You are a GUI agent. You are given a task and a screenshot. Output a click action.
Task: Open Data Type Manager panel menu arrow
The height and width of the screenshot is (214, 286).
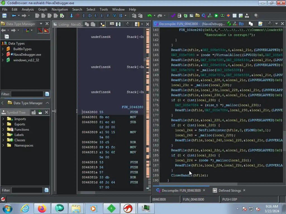point(41,24)
